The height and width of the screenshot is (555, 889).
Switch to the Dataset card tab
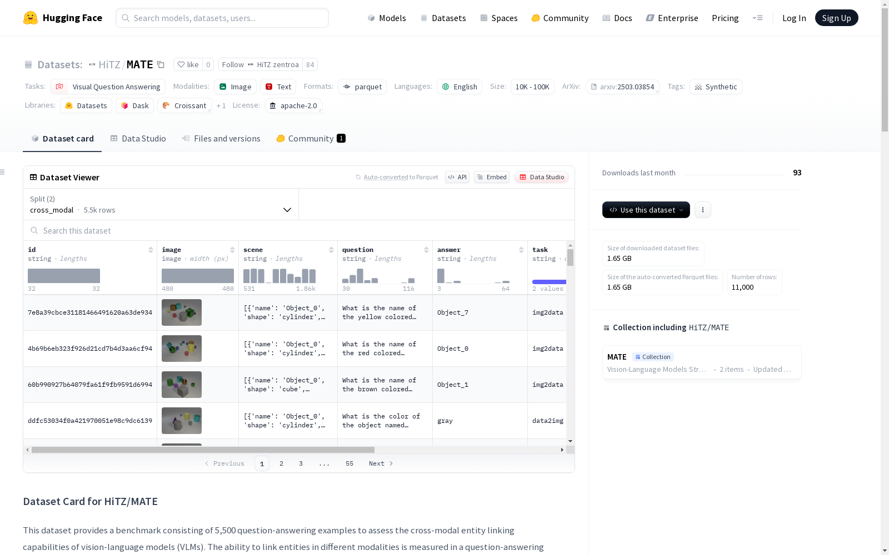coord(62,139)
